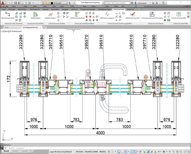Click the Save As icon in quick access toolbar

point(19,3)
